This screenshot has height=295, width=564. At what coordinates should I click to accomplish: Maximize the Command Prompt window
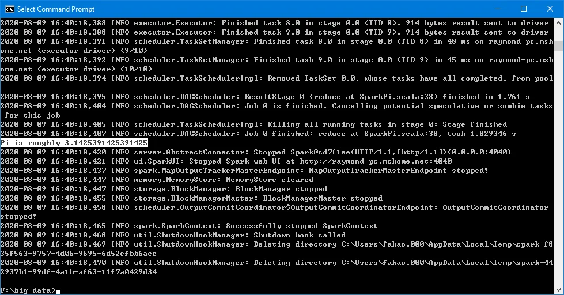pos(524,9)
